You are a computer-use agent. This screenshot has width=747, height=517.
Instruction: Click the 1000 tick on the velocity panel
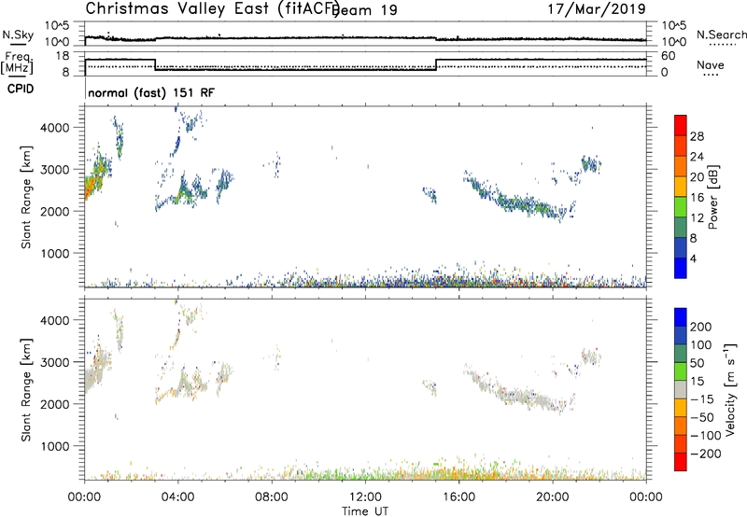pyautogui.click(x=55, y=446)
